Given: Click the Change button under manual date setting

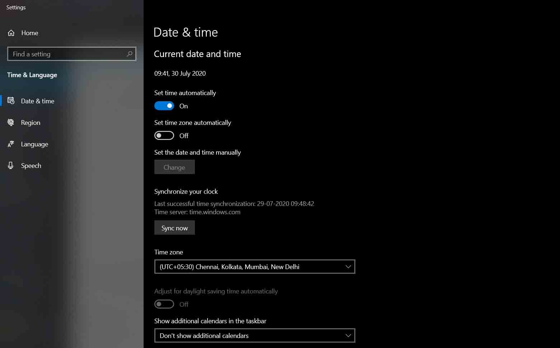Looking at the screenshot, I should pos(174,167).
